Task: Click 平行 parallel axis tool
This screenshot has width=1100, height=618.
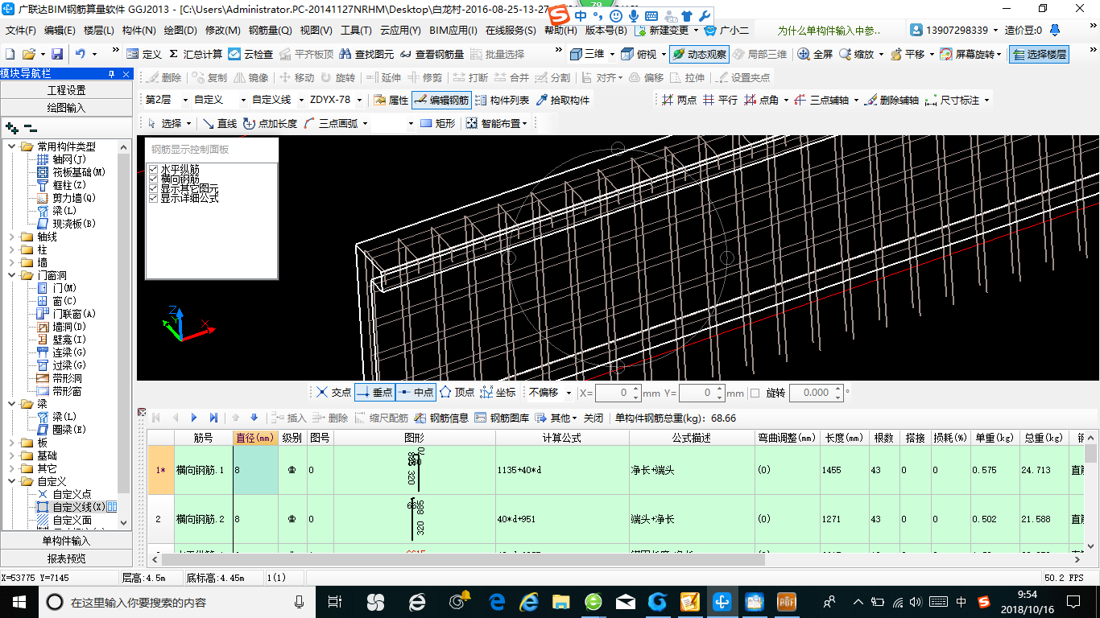Action: tap(720, 100)
